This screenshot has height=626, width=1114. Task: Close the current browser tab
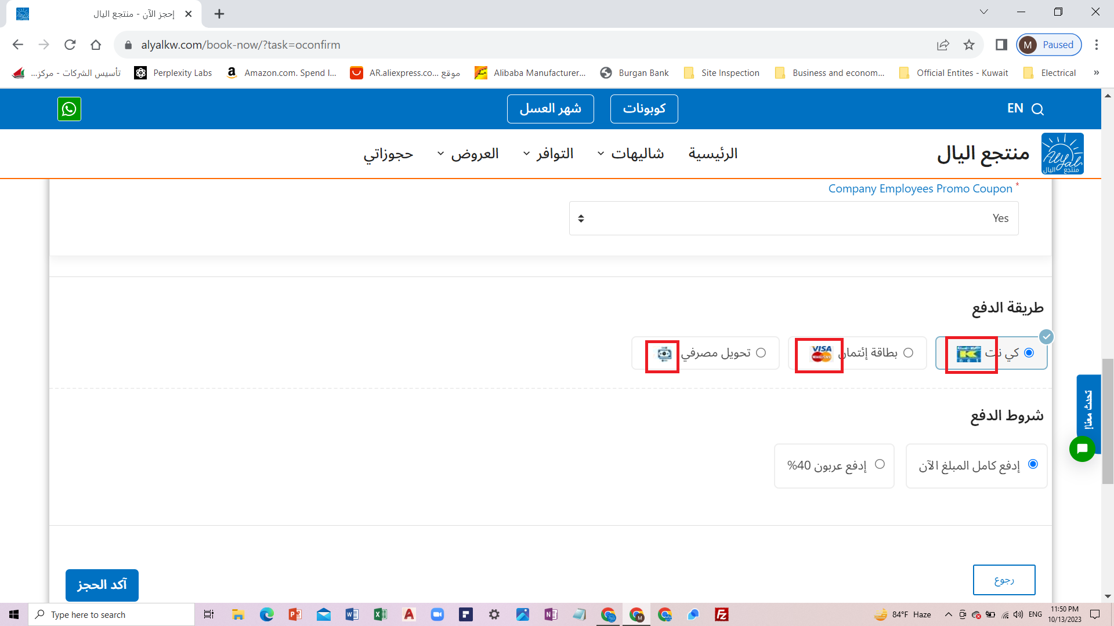click(188, 14)
